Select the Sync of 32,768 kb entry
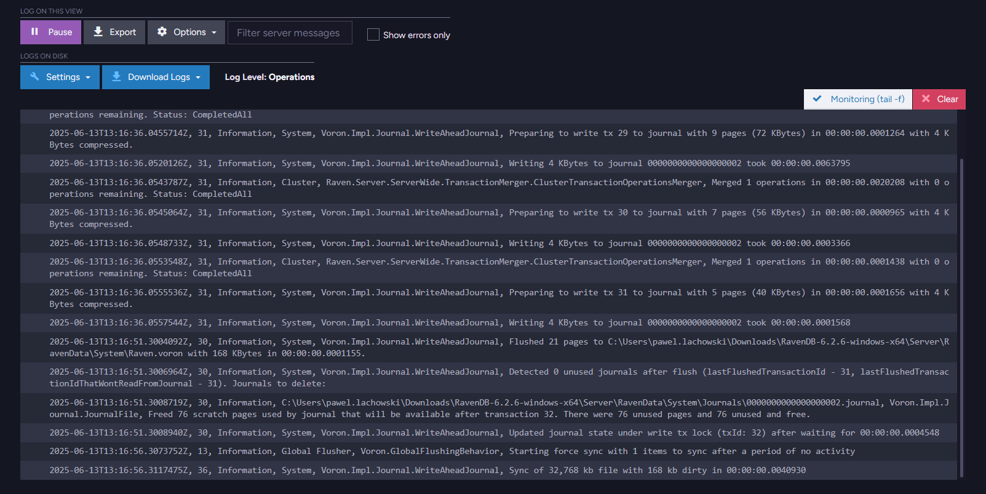The image size is (986, 494). click(x=488, y=470)
